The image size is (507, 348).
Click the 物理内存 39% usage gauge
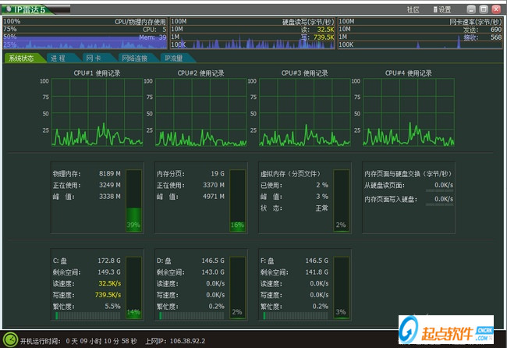click(x=133, y=200)
